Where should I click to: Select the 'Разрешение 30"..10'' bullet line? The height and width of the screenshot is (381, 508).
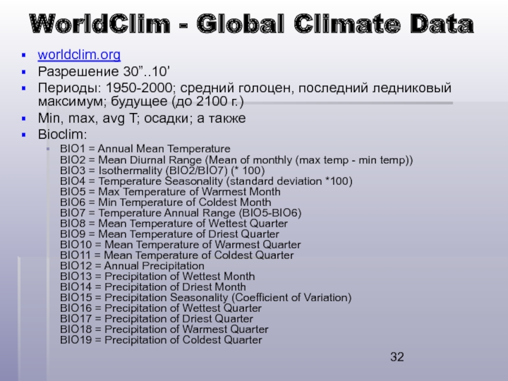point(104,72)
